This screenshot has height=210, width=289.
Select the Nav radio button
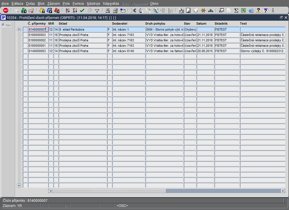point(3,25)
